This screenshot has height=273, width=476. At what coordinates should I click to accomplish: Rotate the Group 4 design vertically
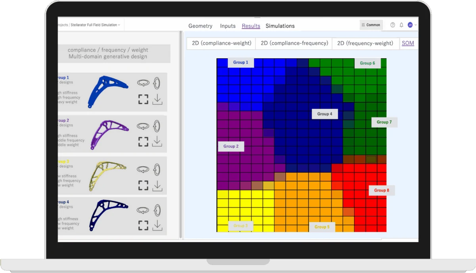click(157, 210)
